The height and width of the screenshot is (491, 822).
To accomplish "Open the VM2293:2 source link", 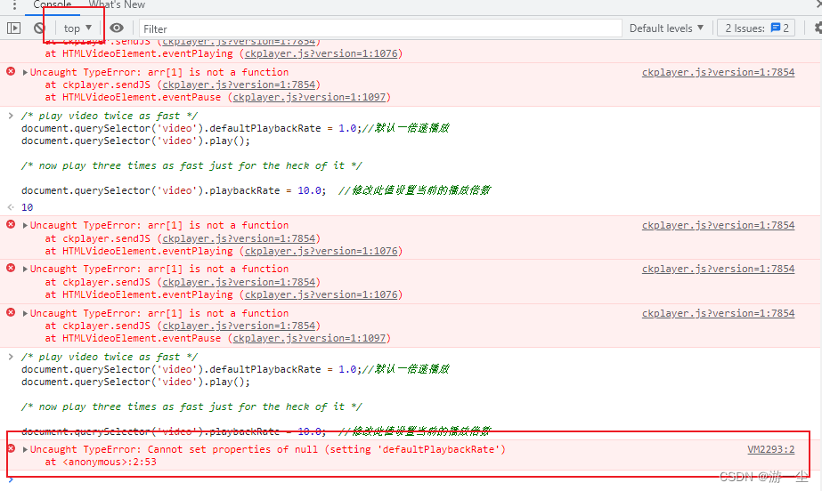I will 770,449.
